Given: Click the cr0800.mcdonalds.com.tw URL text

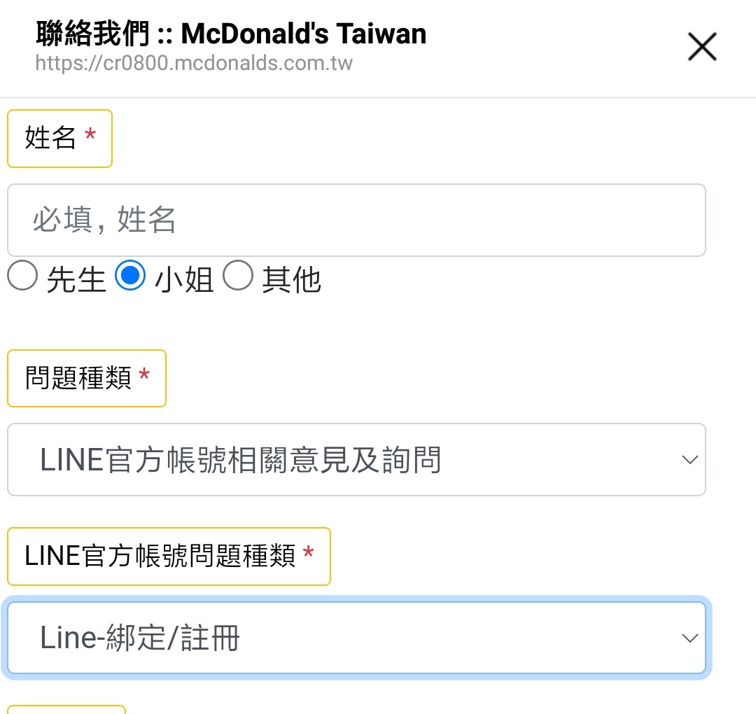Looking at the screenshot, I should point(194,63).
